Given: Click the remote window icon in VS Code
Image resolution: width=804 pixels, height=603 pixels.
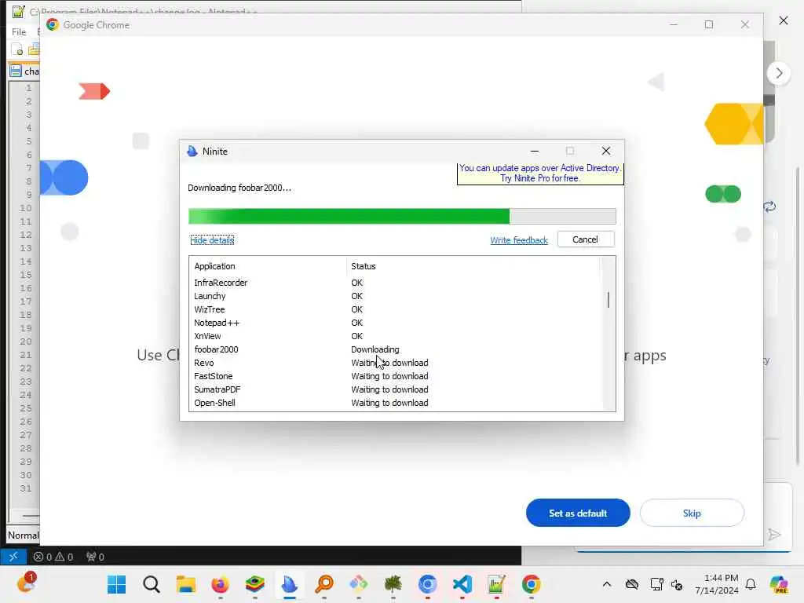Looking at the screenshot, I should pyautogui.click(x=13, y=557).
